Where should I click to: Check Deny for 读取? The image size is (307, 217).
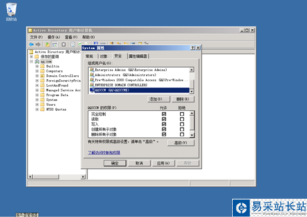coord(182,119)
